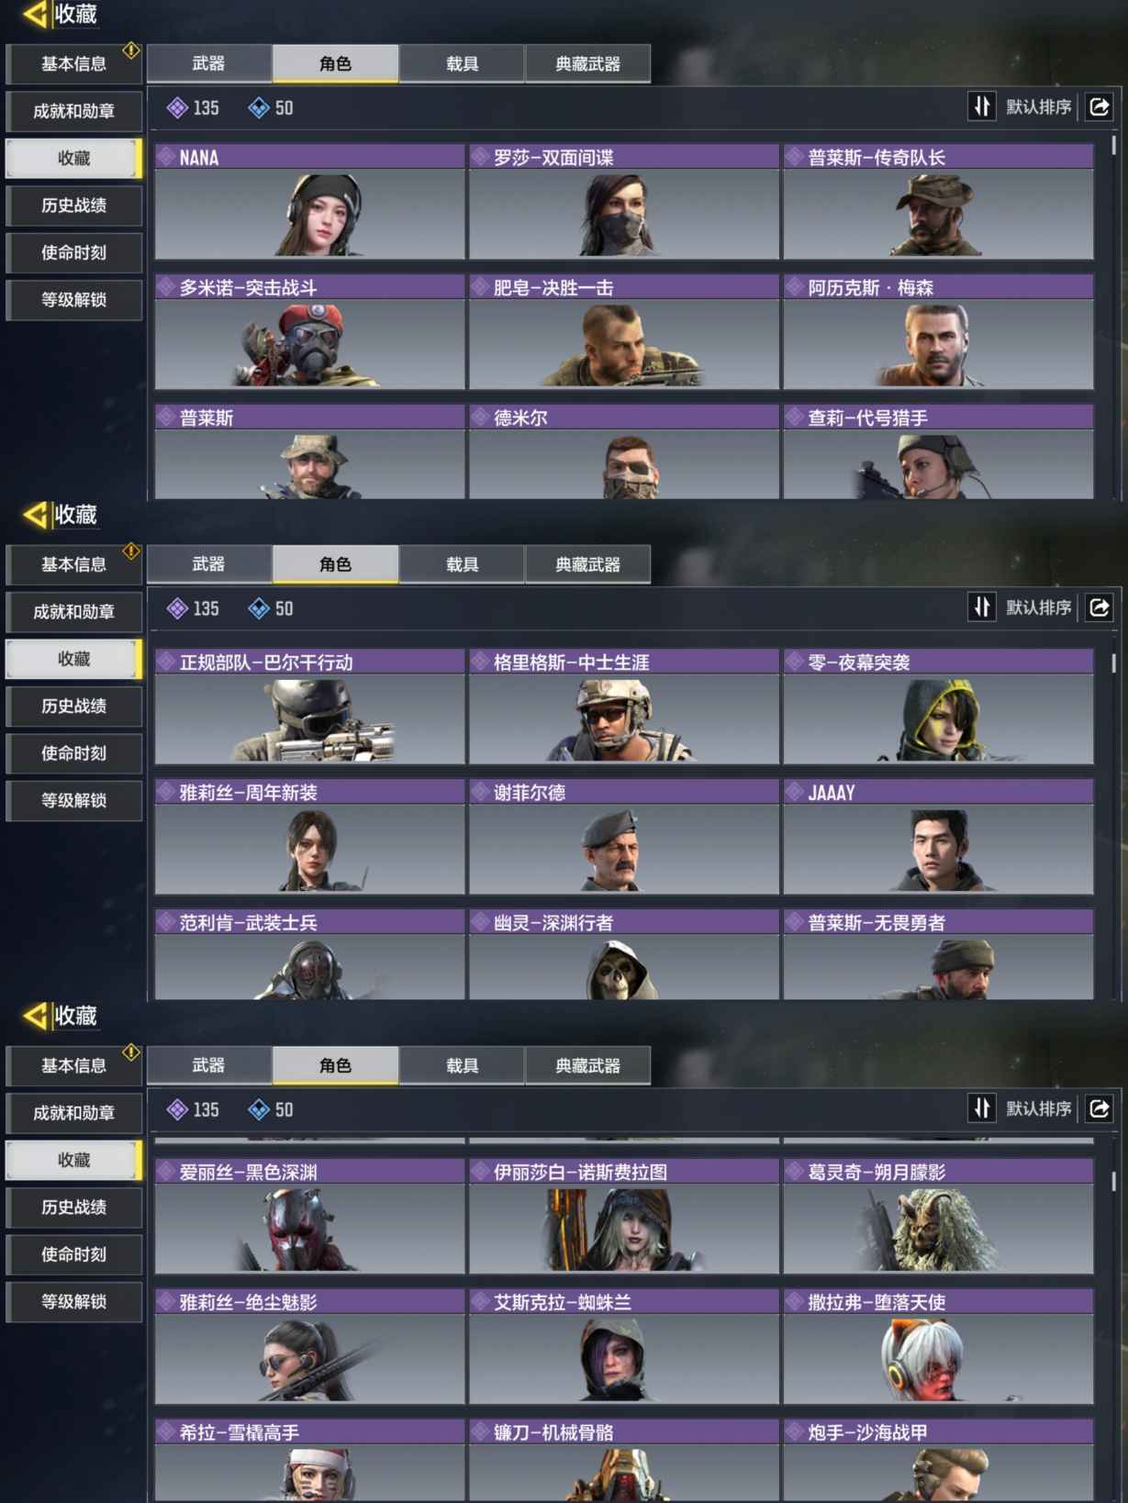This screenshot has height=1503, width=1128.
Task: Click the purple 135 currency icon above 正规部队-巴尔干行动
Action: [x=177, y=608]
